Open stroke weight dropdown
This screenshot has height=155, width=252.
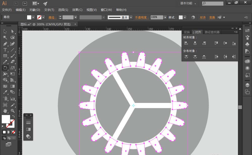[76, 17]
